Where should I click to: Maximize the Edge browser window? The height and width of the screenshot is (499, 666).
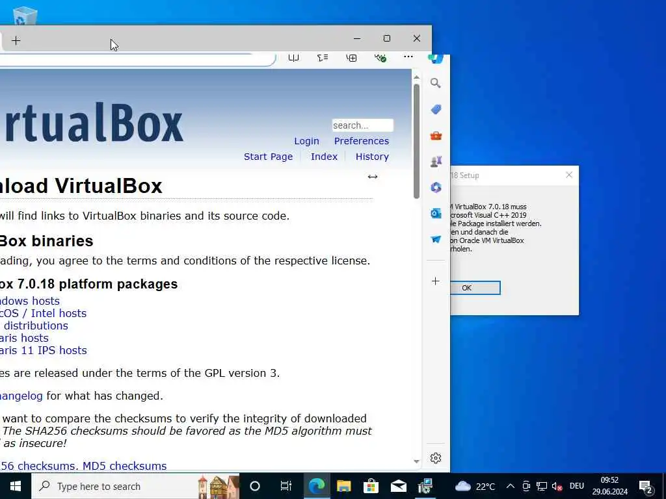(x=386, y=38)
